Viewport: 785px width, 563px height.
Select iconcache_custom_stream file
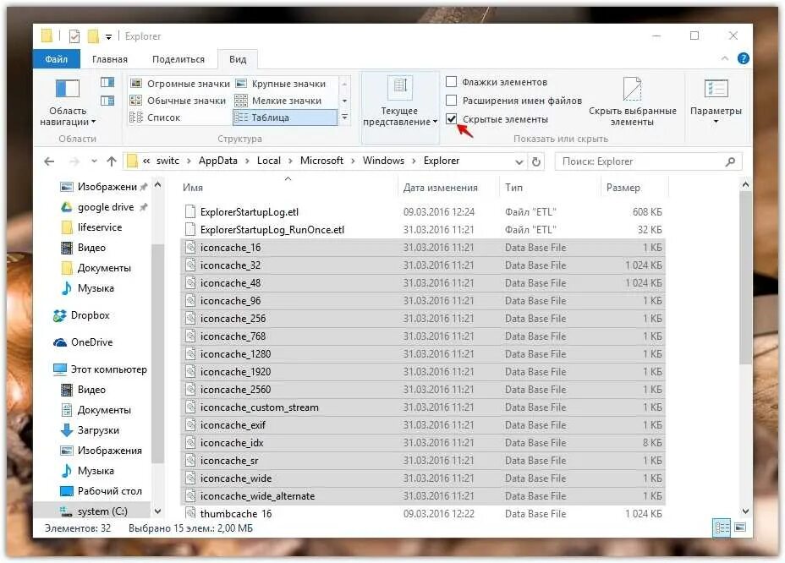(x=423, y=407)
